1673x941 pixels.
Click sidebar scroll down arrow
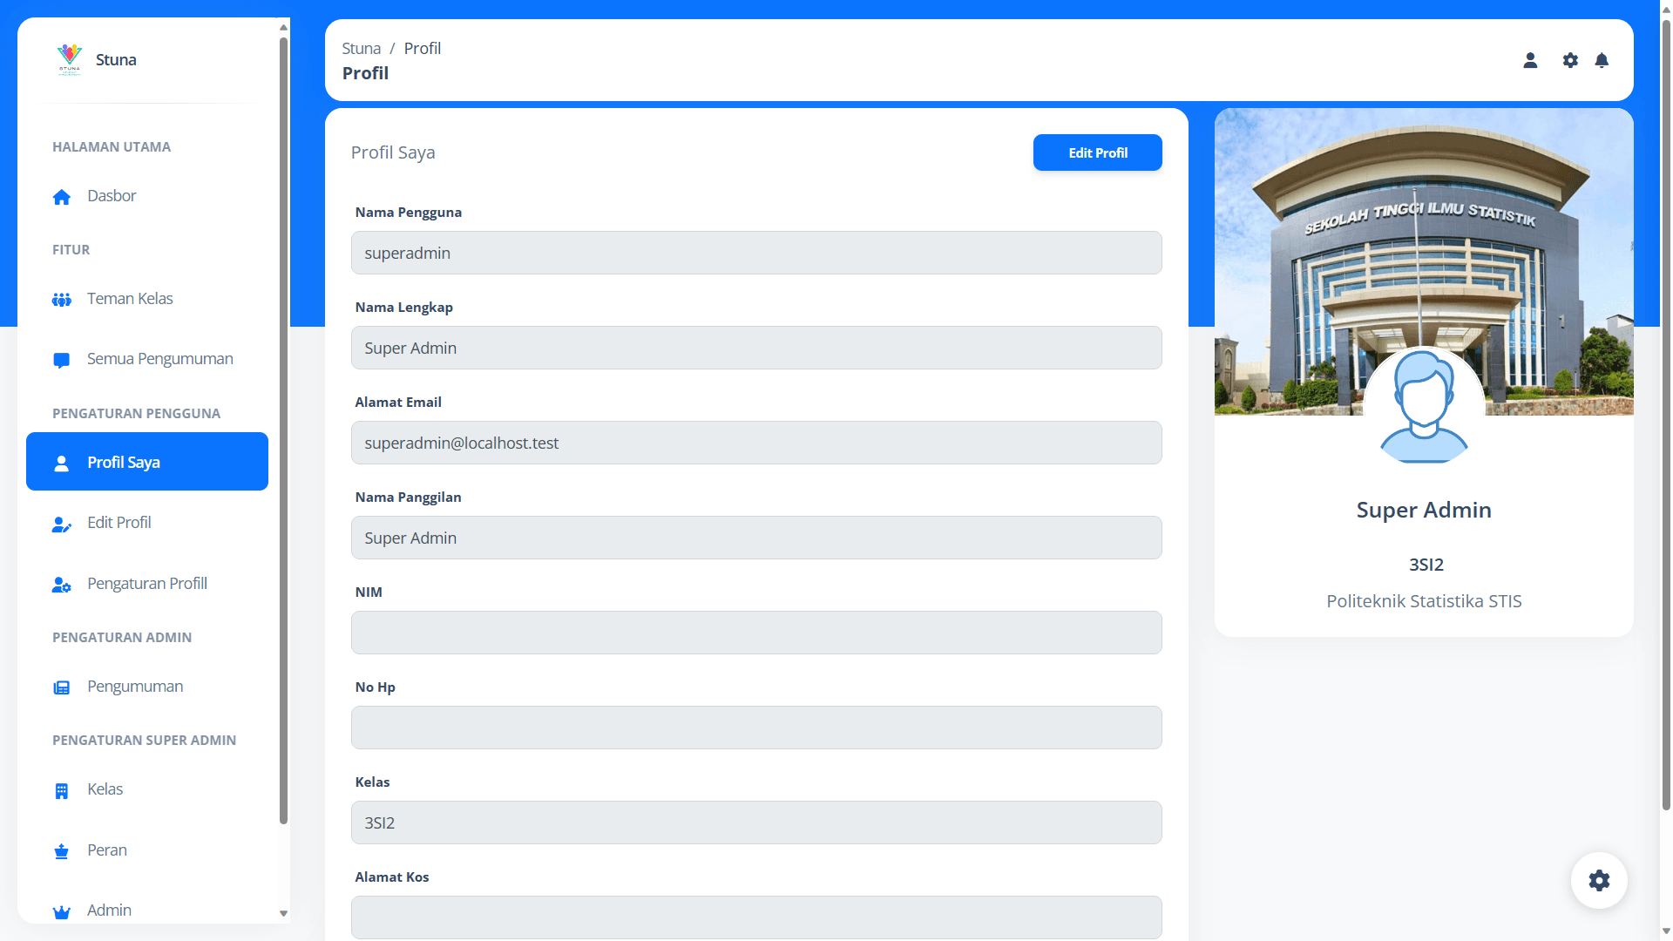283,913
